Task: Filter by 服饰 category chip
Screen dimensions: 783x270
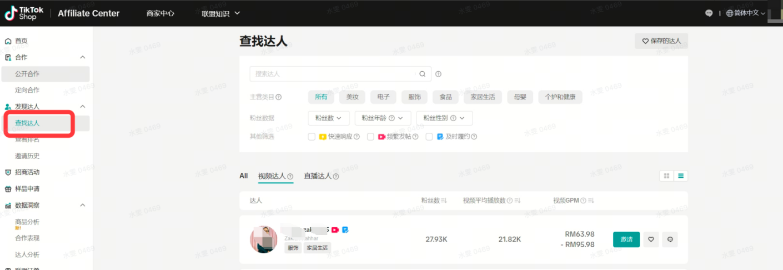Action: (414, 97)
